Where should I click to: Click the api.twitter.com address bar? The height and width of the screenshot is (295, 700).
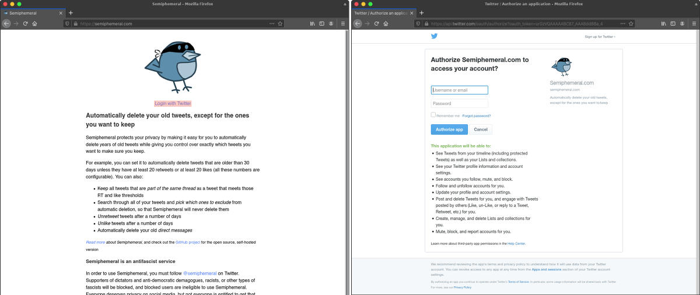point(524,23)
